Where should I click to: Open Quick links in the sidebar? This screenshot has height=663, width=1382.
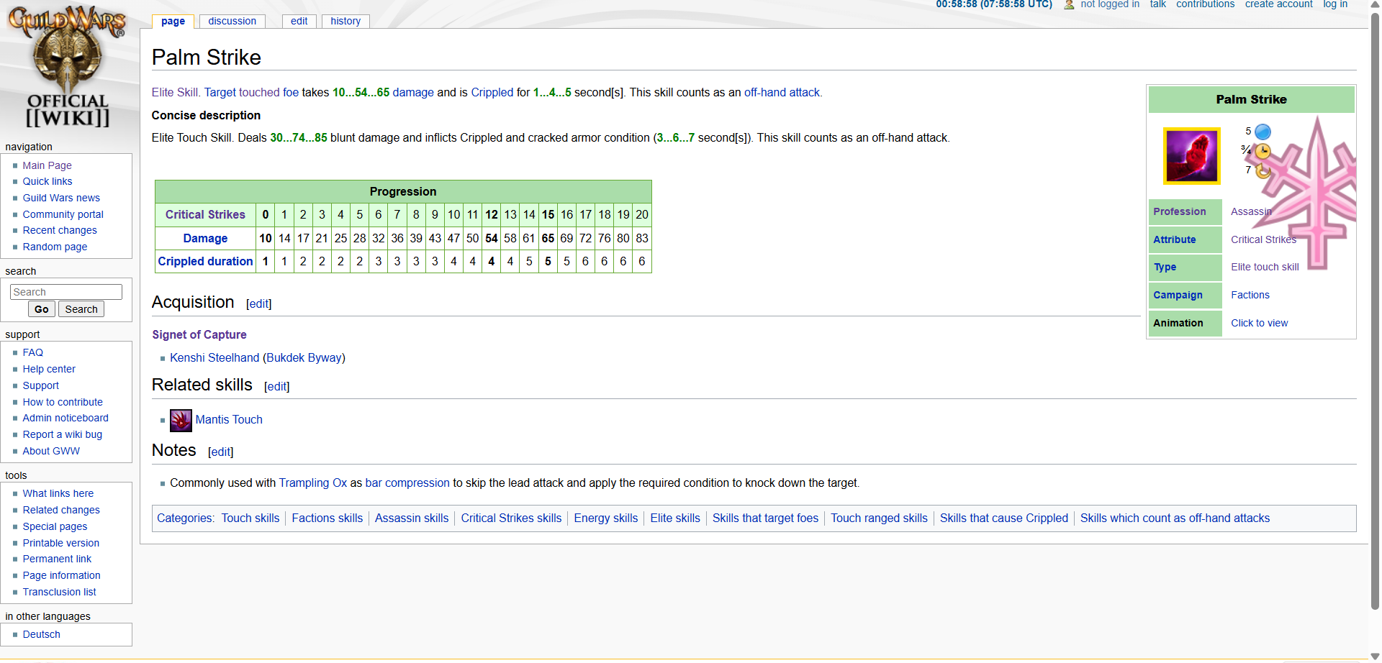[x=48, y=181]
